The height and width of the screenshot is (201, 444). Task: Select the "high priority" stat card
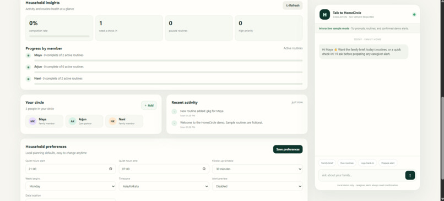pyautogui.click(x=269, y=28)
